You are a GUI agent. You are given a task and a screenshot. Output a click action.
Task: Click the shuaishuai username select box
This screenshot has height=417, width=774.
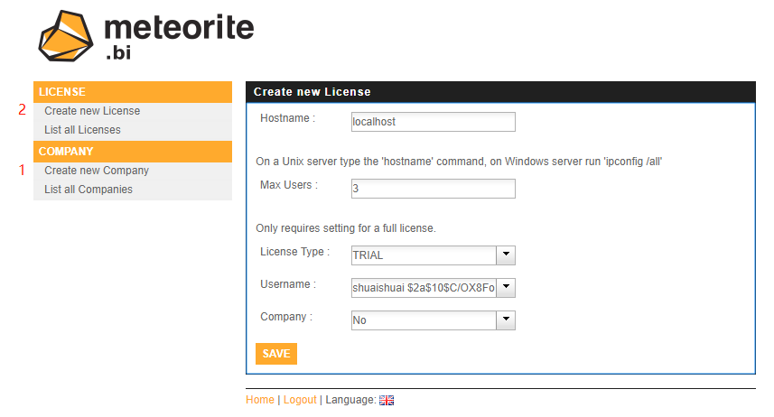423,288
